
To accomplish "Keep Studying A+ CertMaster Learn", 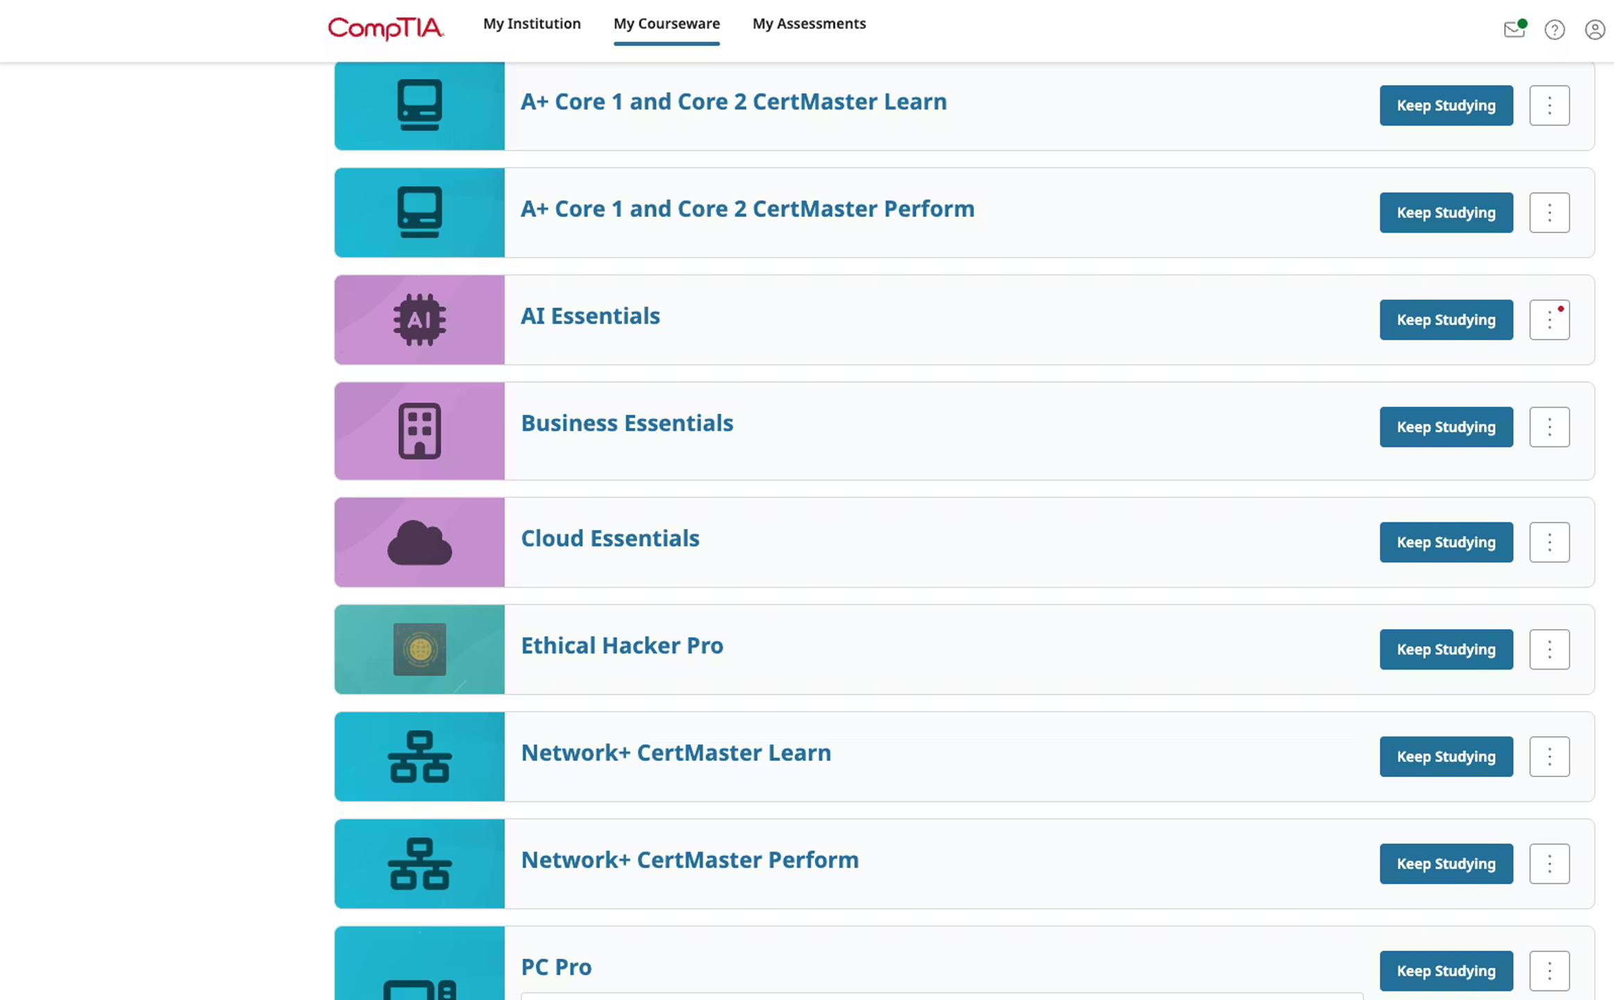I will tap(1446, 106).
